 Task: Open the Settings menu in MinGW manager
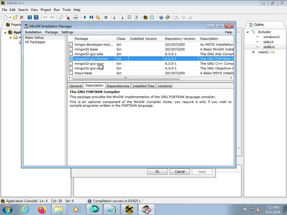click(x=68, y=32)
